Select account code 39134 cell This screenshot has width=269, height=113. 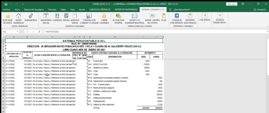coord(90,78)
